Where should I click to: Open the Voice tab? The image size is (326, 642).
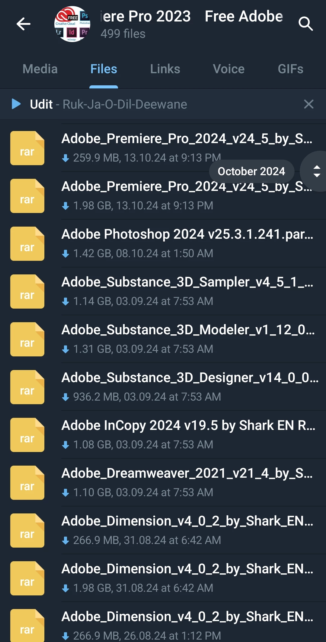(229, 69)
